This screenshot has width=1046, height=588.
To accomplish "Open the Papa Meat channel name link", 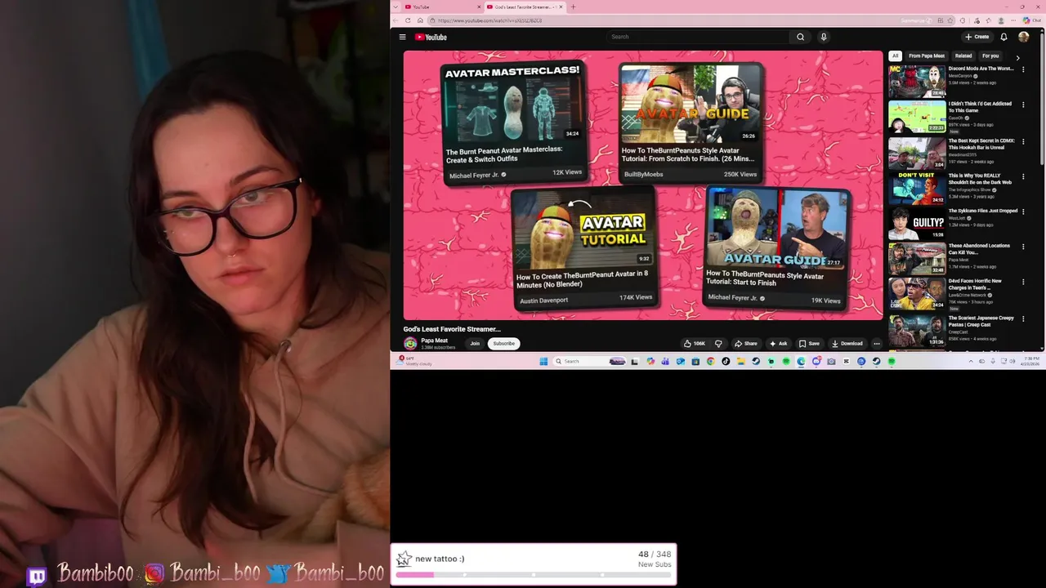I will [x=434, y=341].
